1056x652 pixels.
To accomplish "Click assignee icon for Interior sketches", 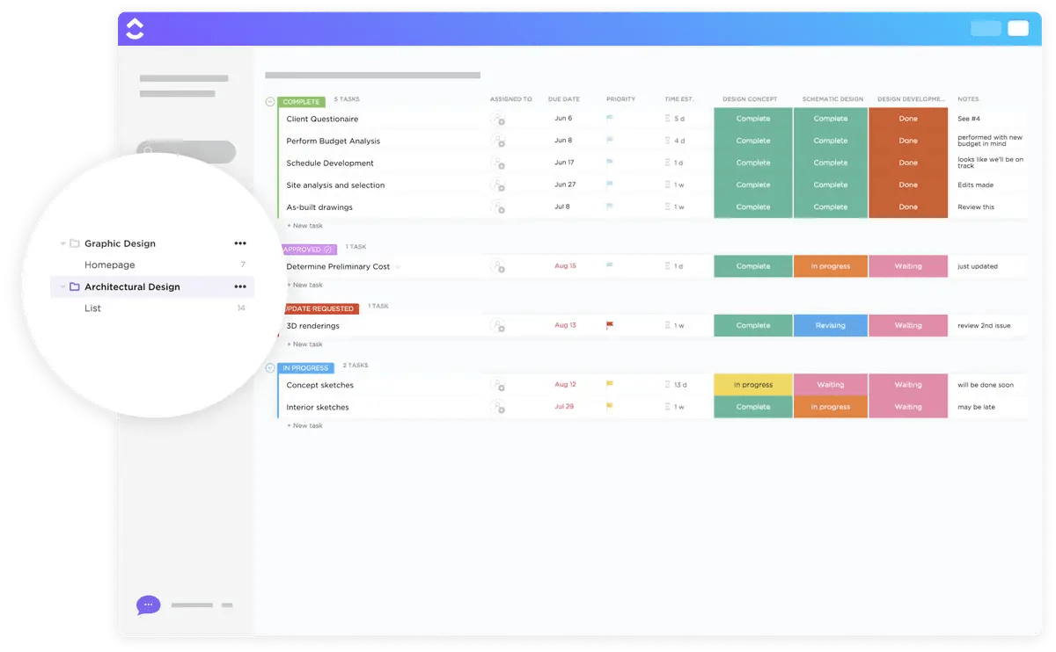I will [498, 407].
